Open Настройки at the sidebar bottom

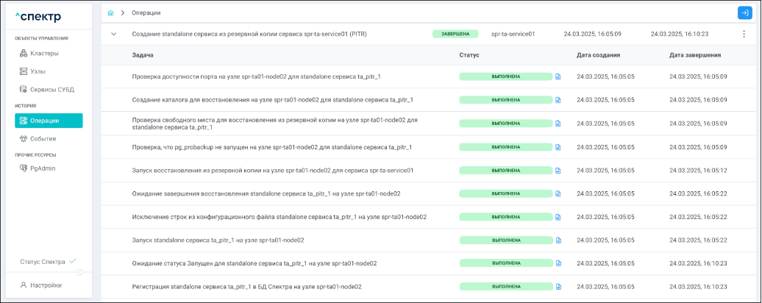pos(46,285)
